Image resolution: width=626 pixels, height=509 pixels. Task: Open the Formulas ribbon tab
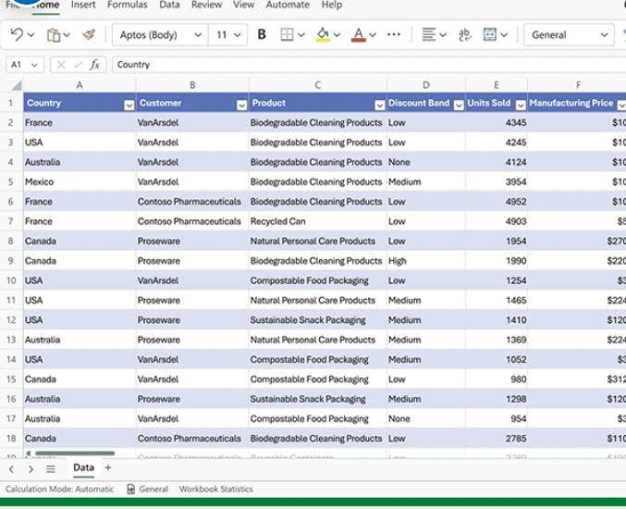(127, 6)
